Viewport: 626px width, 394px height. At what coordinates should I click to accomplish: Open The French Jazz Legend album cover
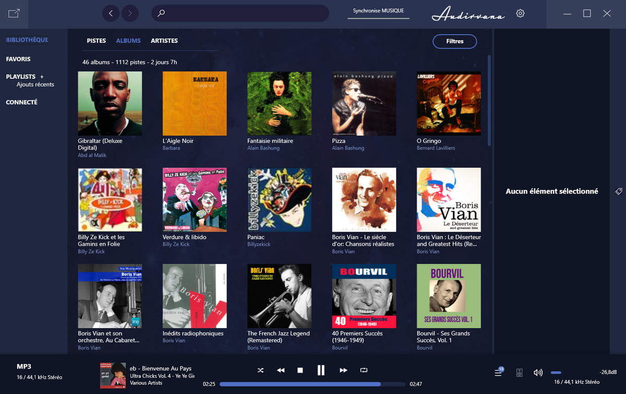click(x=279, y=296)
